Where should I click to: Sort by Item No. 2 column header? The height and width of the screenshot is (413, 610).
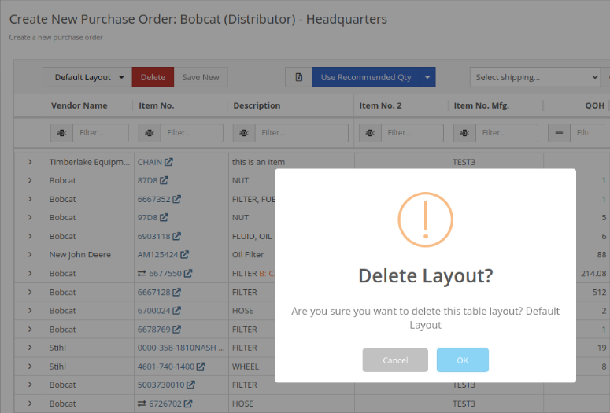pos(380,105)
